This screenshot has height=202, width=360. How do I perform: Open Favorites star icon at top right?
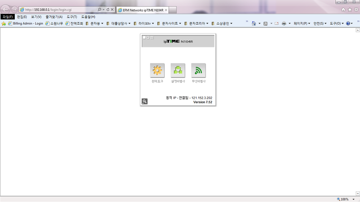[x=349, y=9]
